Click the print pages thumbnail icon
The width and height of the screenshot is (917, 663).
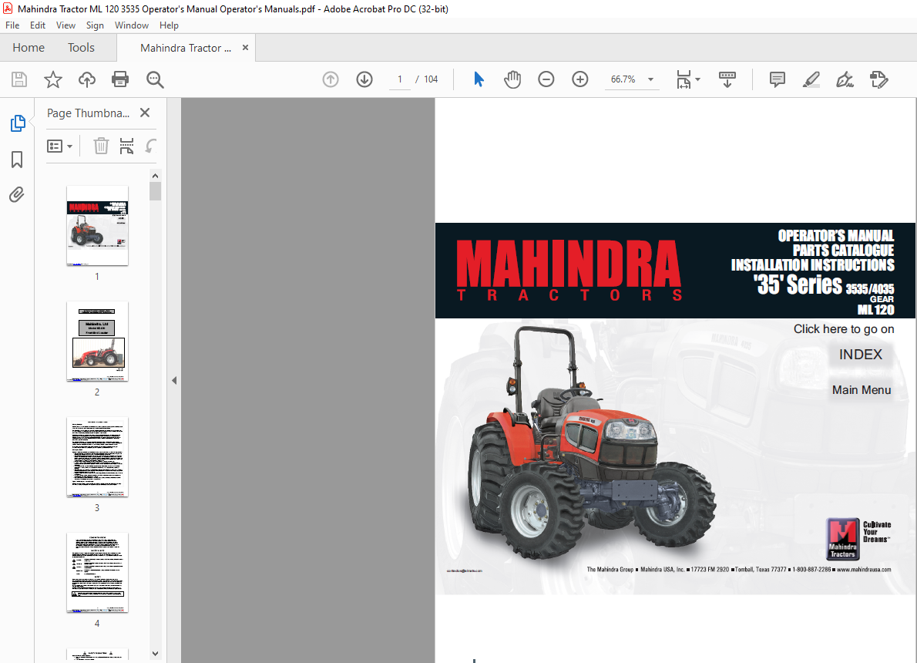pyautogui.click(x=126, y=146)
